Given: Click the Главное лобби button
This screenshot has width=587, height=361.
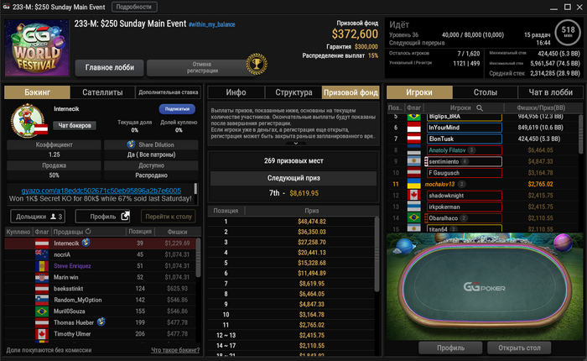Looking at the screenshot, I should pos(110,67).
